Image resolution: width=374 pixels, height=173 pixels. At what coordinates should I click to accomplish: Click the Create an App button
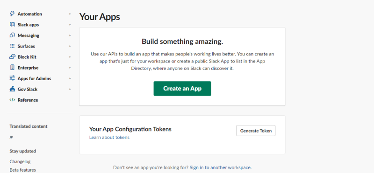(x=182, y=89)
